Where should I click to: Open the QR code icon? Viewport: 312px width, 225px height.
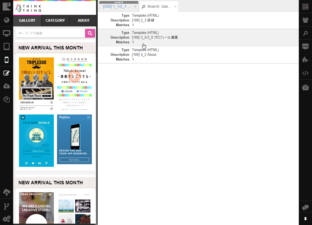pos(305,7)
